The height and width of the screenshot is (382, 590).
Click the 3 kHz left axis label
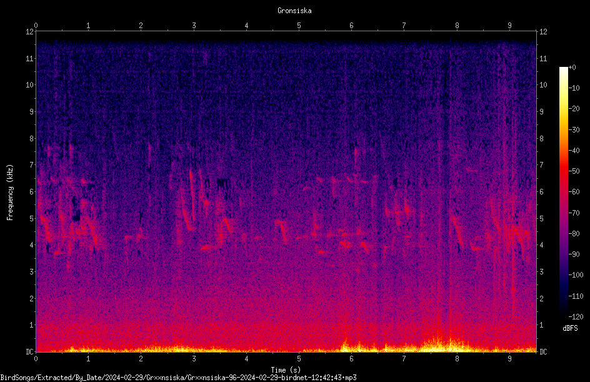click(32, 271)
